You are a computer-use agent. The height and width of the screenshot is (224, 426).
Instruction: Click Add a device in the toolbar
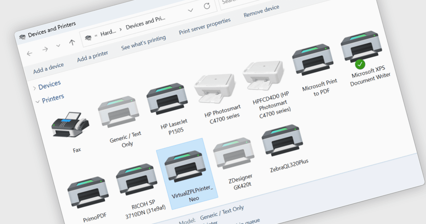click(49, 68)
